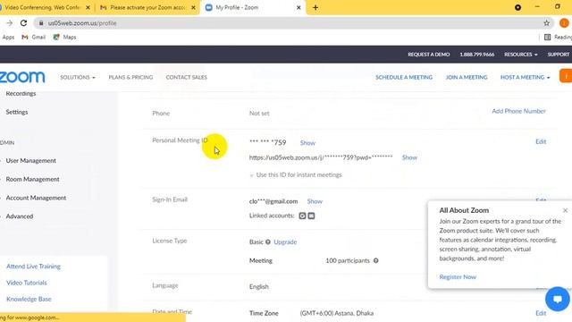572x322 pixels.
Task: Open a new browser tab
Action: (x=315, y=7)
